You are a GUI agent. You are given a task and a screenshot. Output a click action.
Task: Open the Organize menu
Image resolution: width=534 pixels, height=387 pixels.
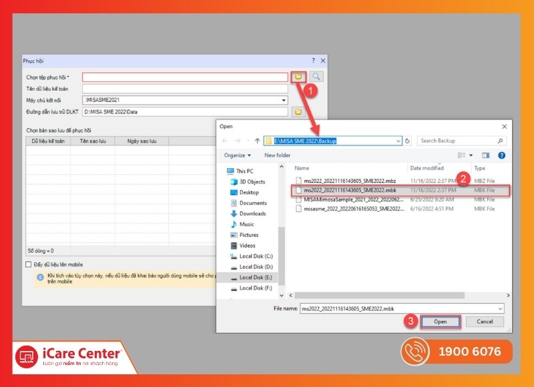pyautogui.click(x=238, y=155)
